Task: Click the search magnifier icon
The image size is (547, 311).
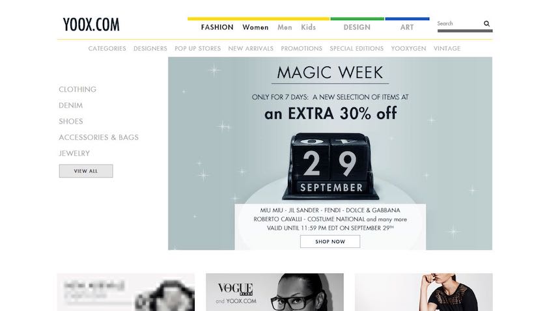Action: tap(486, 23)
